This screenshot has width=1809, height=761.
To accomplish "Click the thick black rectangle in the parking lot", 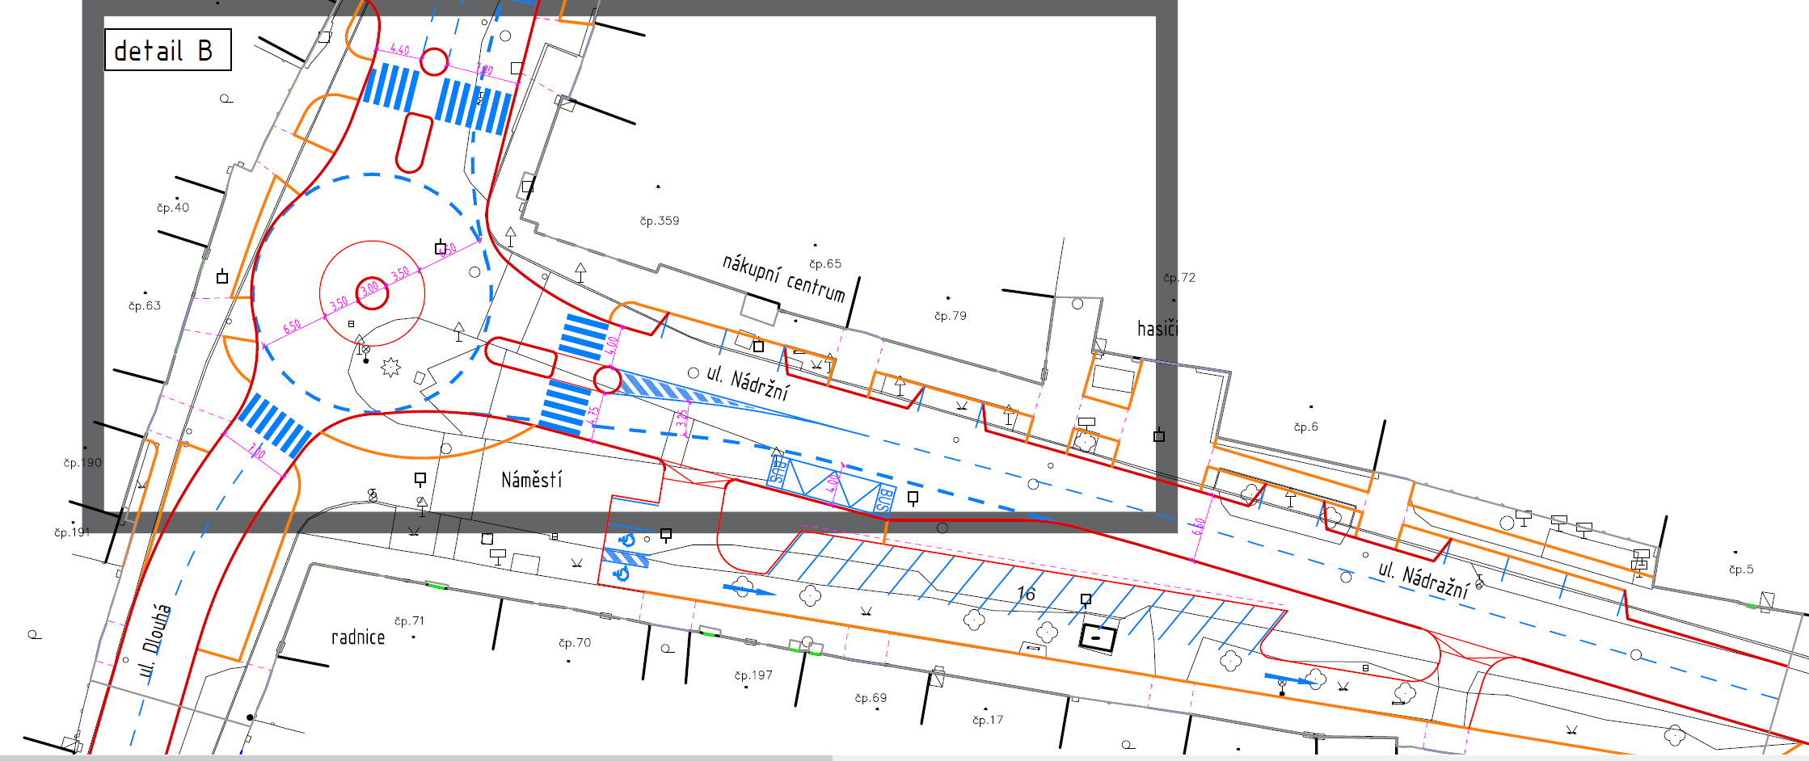I will pos(1098,637).
